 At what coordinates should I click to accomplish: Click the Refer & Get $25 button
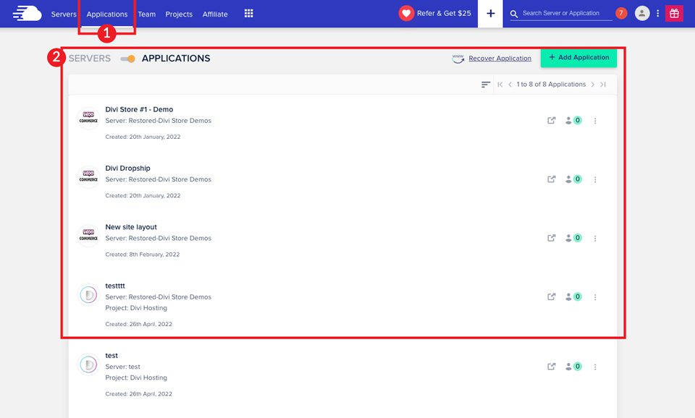point(435,14)
